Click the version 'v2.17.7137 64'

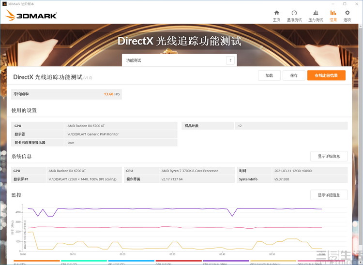click(172, 179)
